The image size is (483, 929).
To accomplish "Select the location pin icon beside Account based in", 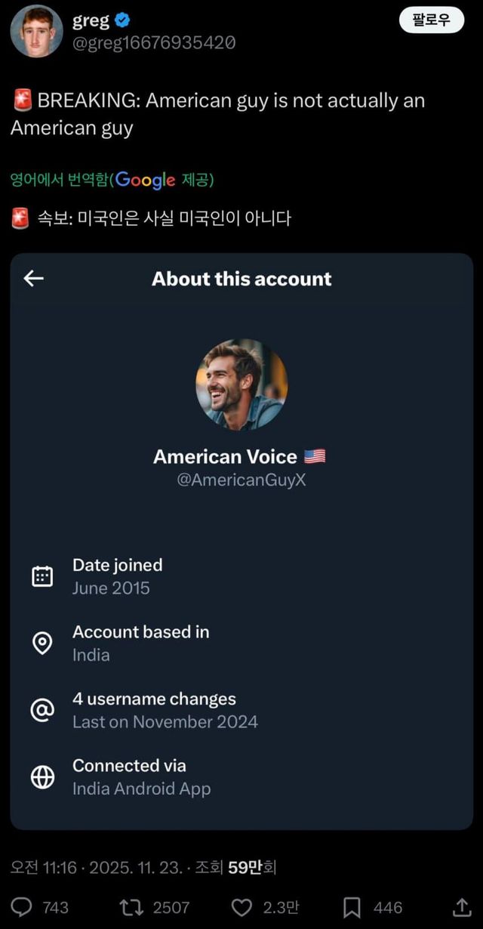I will [x=42, y=643].
